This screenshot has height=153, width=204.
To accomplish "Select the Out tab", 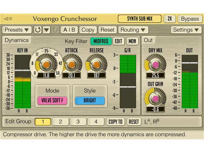I will [x=148, y=40].
